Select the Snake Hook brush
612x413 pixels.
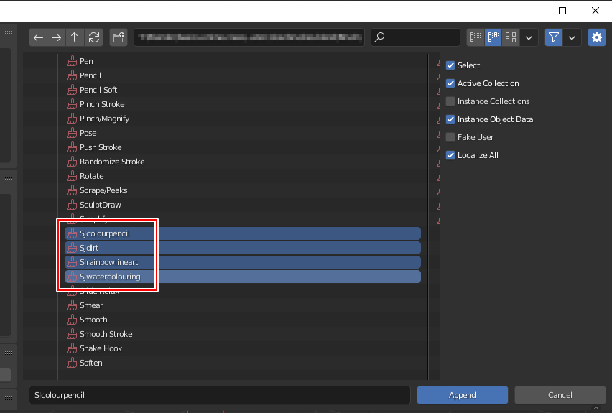[101, 348]
